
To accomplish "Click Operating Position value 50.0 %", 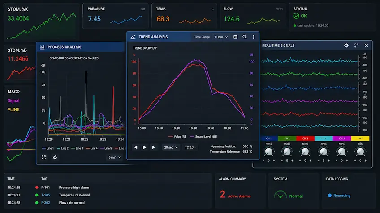I will pyautogui.click(x=247, y=146).
